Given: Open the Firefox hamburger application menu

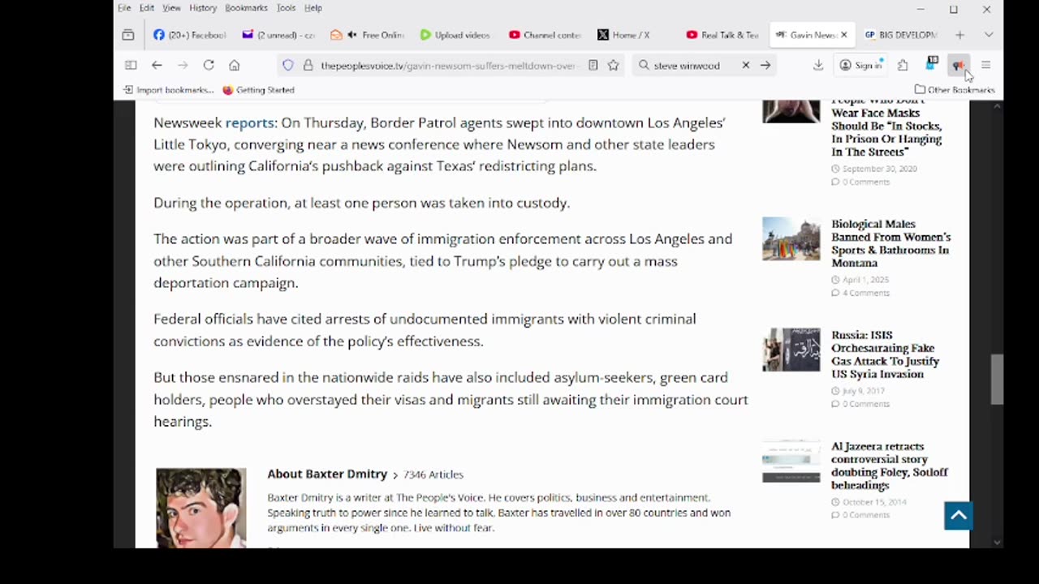Looking at the screenshot, I should [985, 65].
